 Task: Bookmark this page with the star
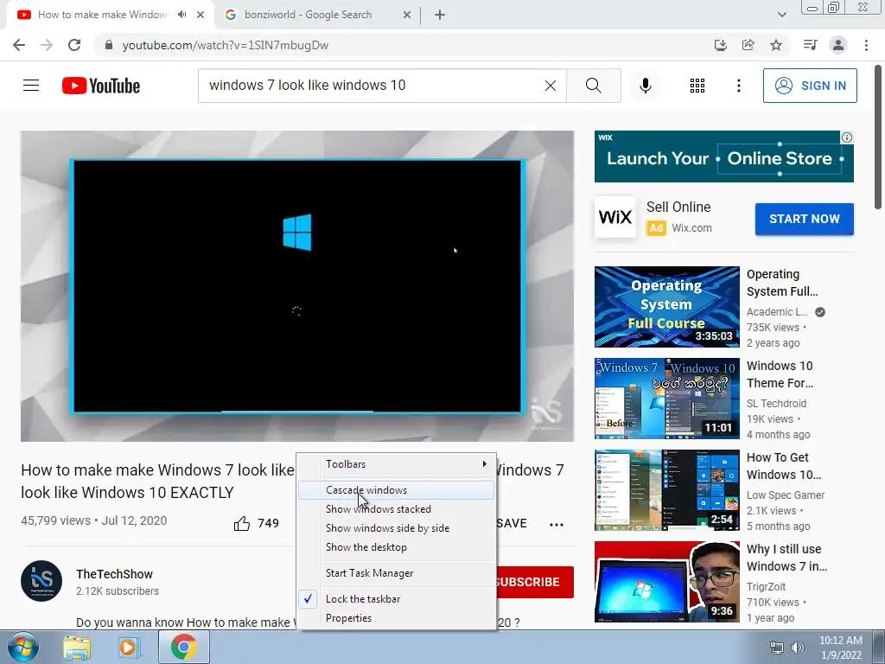pos(776,45)
